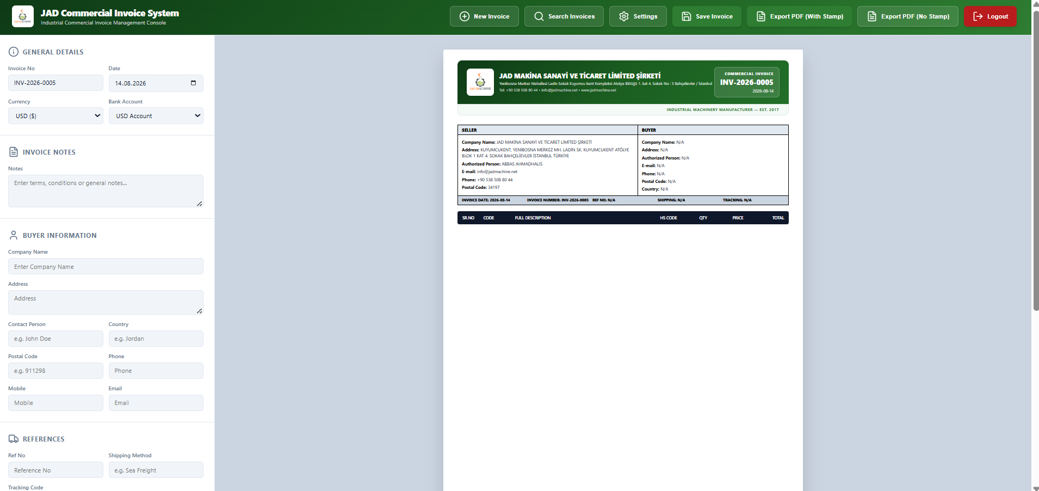Click the Invoice Notes document icon
The width and height of the screenshot is (1039, 491).
tap(14, 152)
